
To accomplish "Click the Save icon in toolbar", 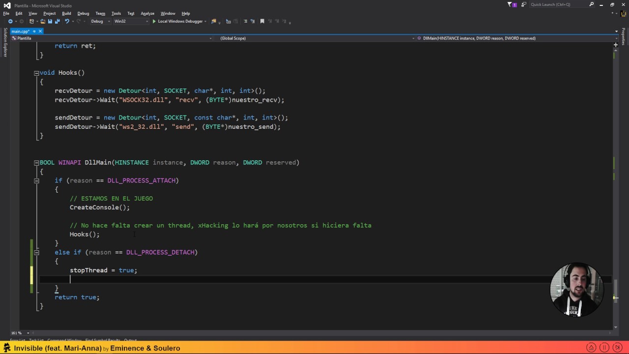I will [x=50, y=21].
